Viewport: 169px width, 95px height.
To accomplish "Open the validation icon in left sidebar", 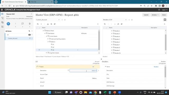I will pyautogui.click(x=2, y=26).
